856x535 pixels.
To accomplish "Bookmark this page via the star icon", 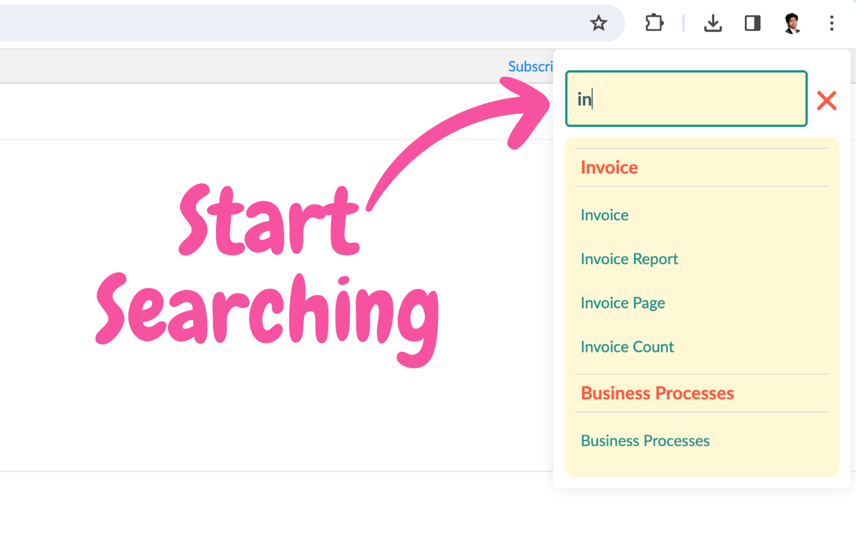I will pyautogui.click(x=599, y=23).
